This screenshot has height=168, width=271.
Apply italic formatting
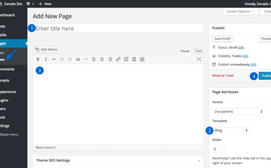click(x=46, y=59)
